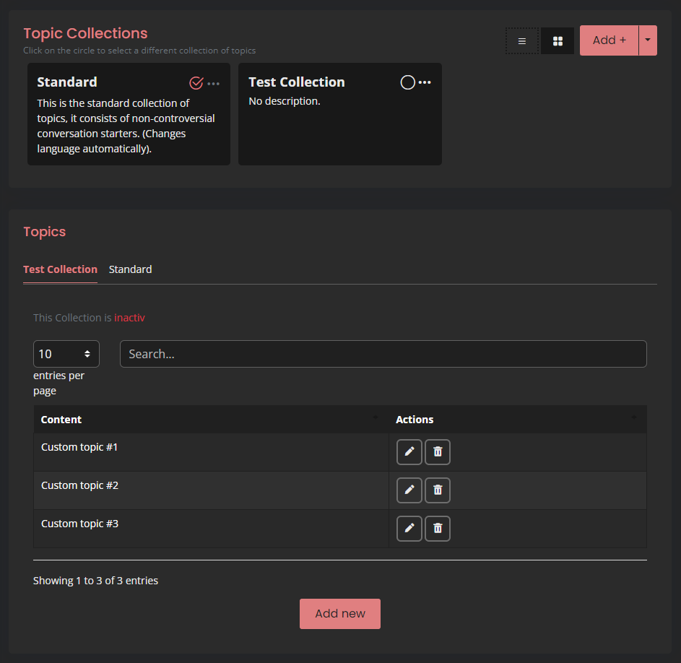Delete Custom topic #2 using trash icon
681x663 pixels.
[438, 490]
